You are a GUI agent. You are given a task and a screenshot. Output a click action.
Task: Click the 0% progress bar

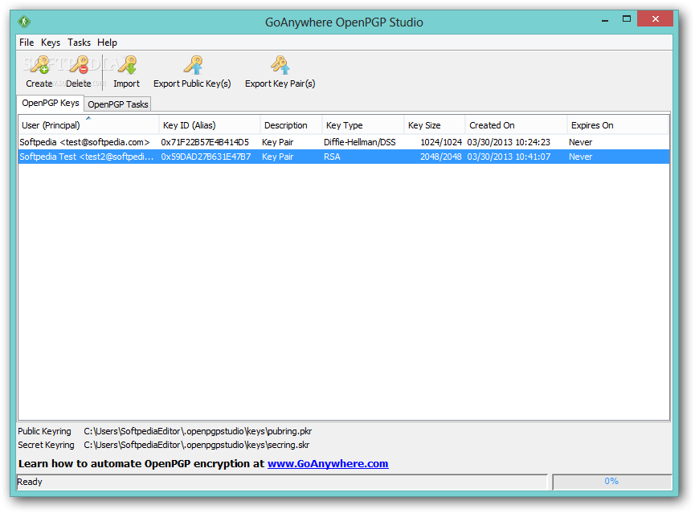click(611, 482)
